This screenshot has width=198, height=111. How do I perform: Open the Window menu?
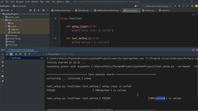[60, 2]
